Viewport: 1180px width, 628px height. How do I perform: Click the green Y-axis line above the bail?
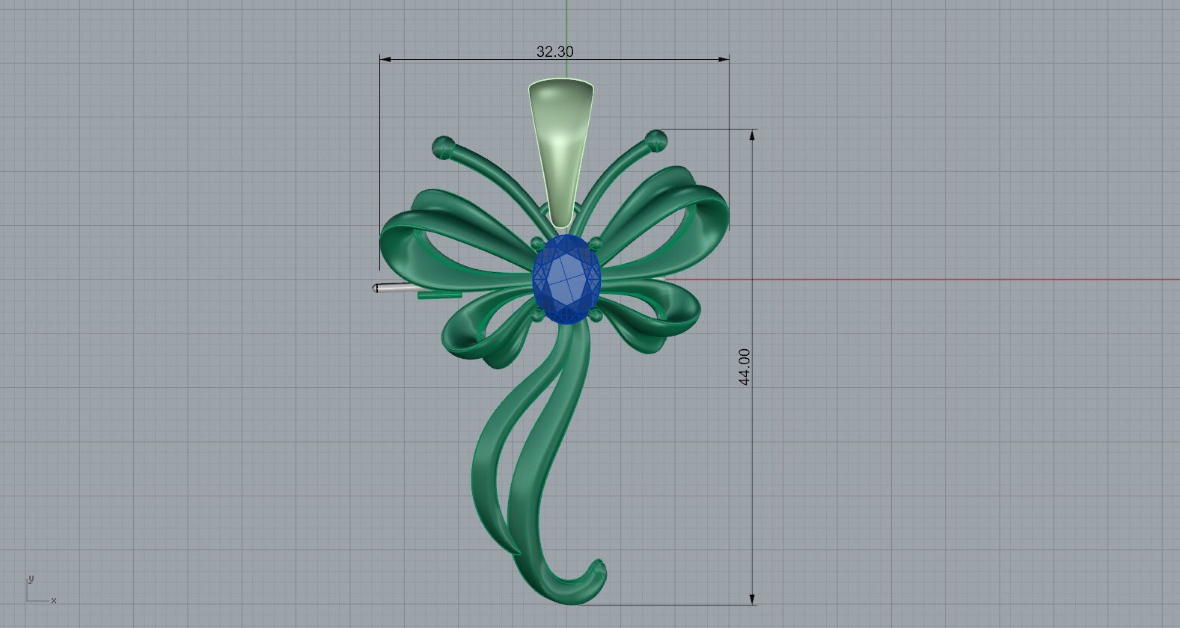567,37
